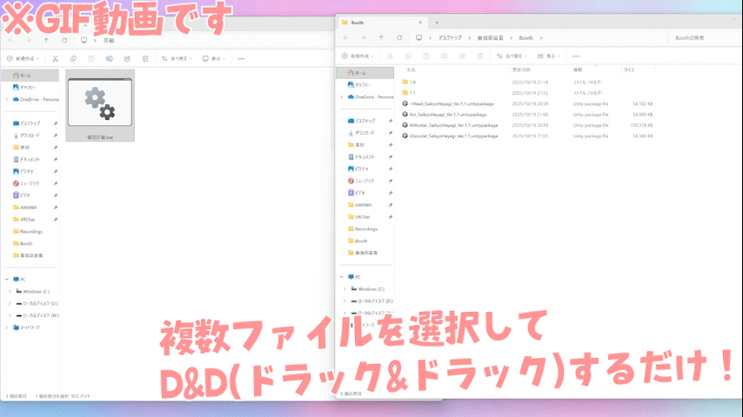Open the three-dots menu in left window toolbar
Viewport: 743px width, 417px height.
pos(241,59)
